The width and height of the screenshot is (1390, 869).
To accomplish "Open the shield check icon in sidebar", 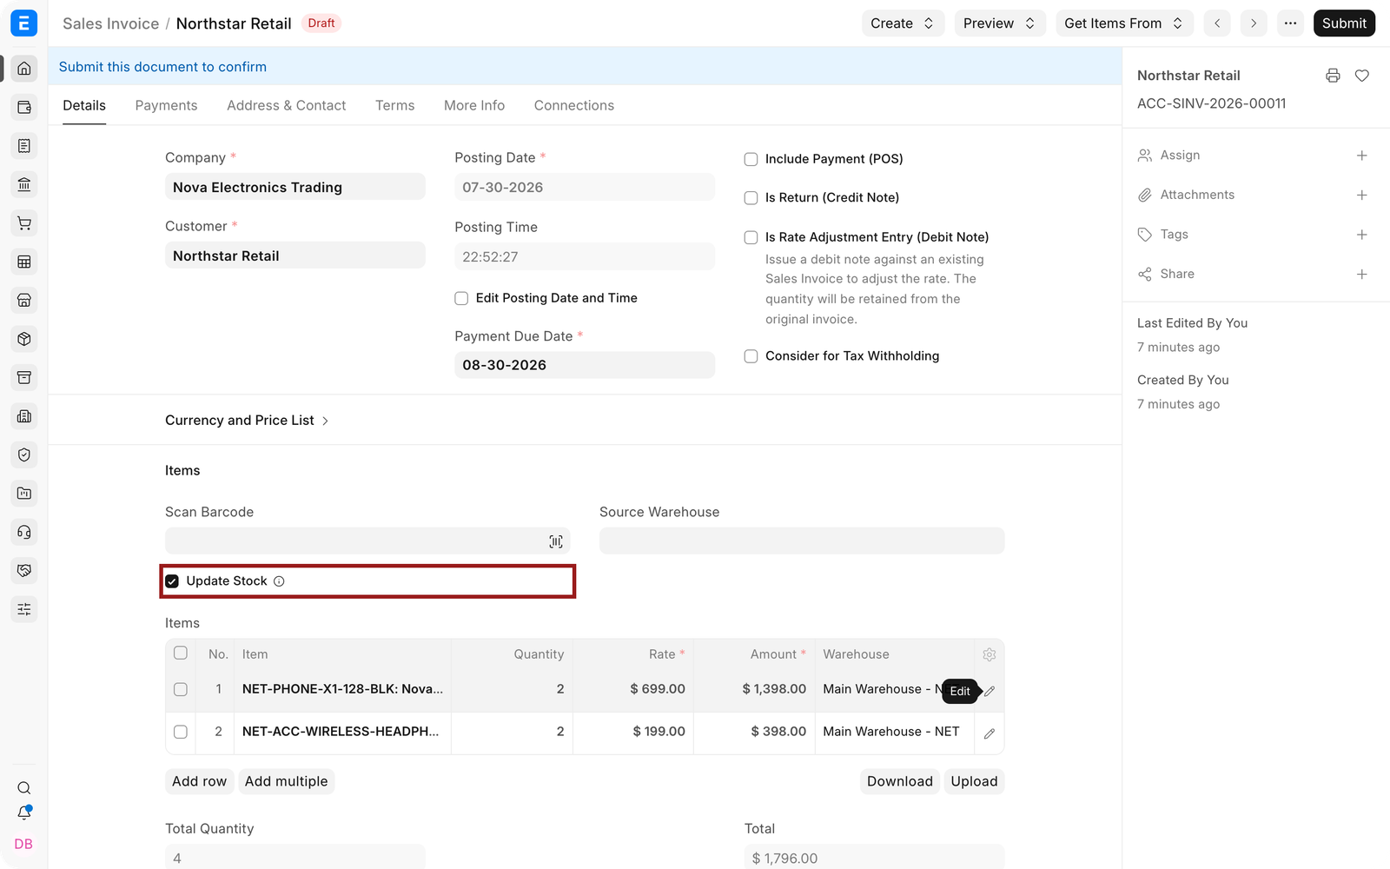I will 24,454.
